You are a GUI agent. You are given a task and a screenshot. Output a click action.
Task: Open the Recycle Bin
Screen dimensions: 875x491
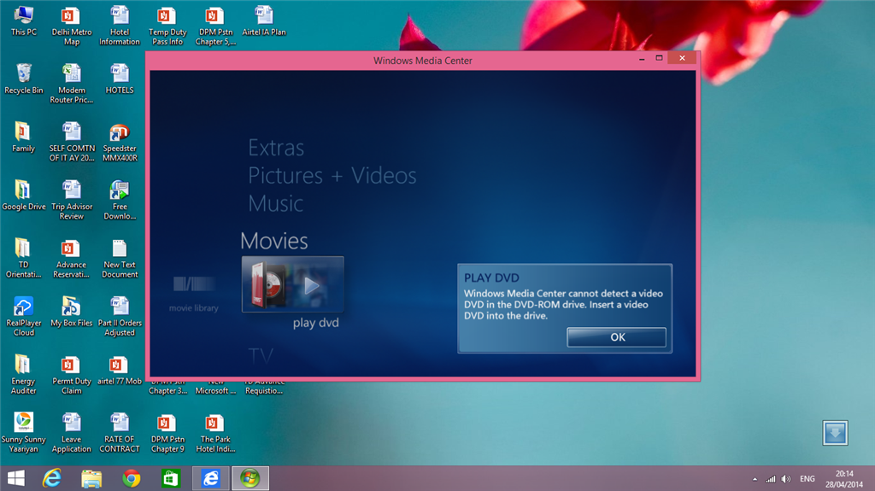click(23, 79)
